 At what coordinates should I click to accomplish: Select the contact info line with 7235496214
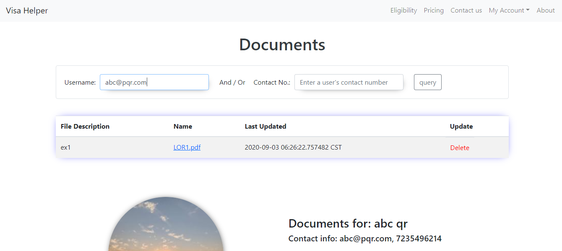pyautogui.click(x=365, y=239)
